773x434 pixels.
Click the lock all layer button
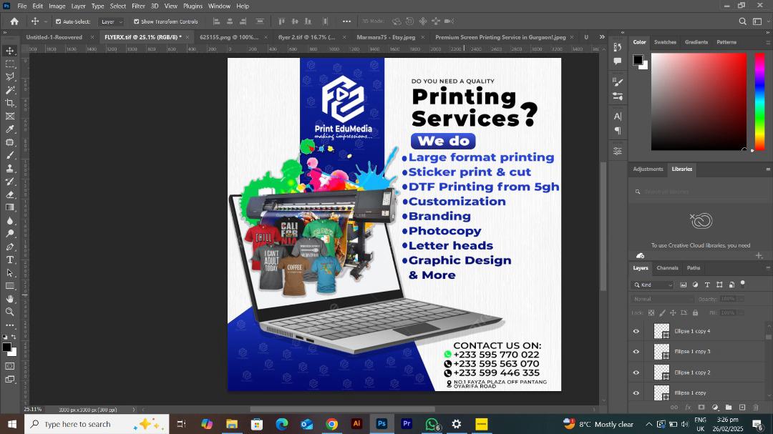tap(695, 313)
